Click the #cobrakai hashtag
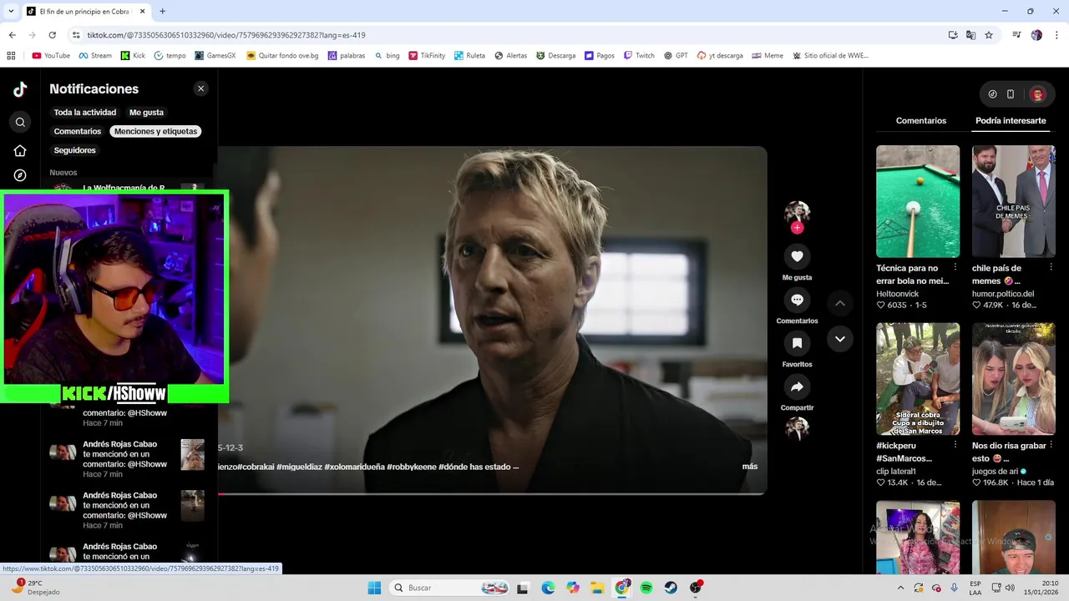The height and width of the screenshot is (601, 1069). (x=256, y=467)
